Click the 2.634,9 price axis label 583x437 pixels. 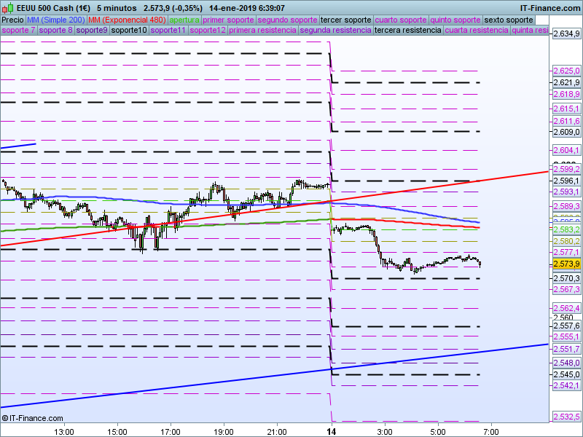click(566, 34)
